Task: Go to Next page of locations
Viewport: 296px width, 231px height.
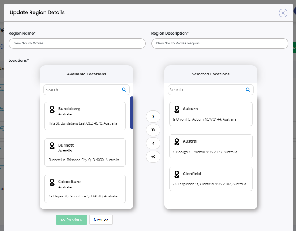Action: pyautogui.click(x=101, y=220)
